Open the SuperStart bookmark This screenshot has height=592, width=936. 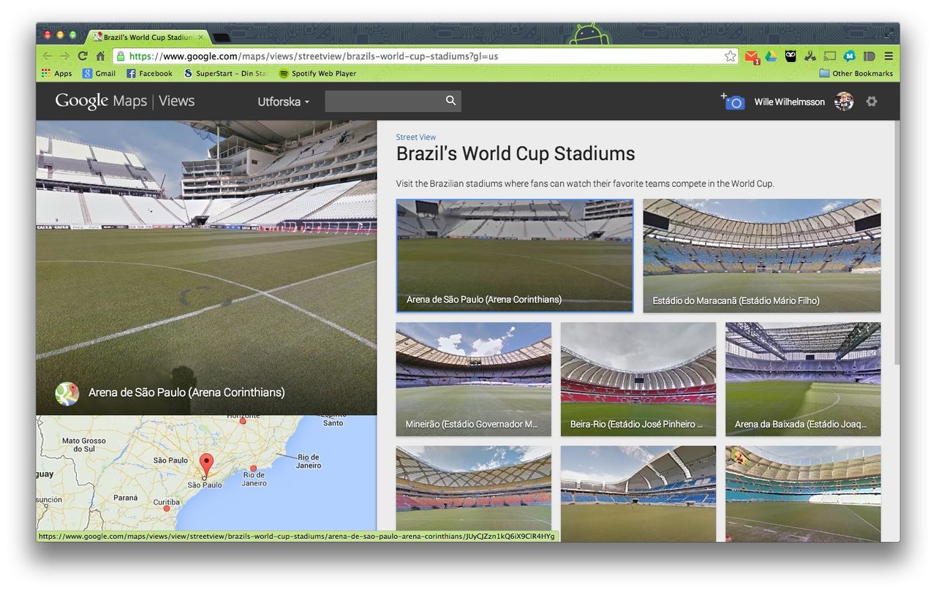pos(225,73)
